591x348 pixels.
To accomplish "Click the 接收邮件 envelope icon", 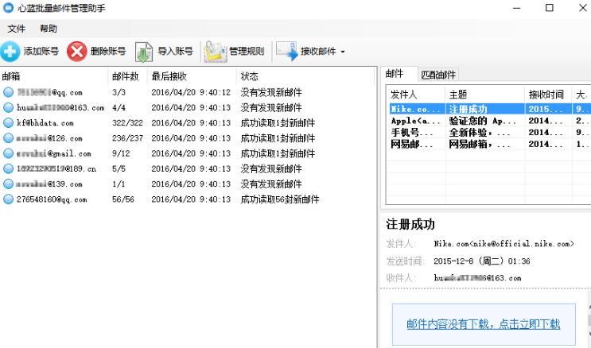I will point(286,52).
